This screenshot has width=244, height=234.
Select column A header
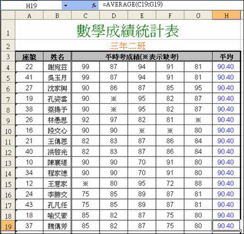point(29,16)
